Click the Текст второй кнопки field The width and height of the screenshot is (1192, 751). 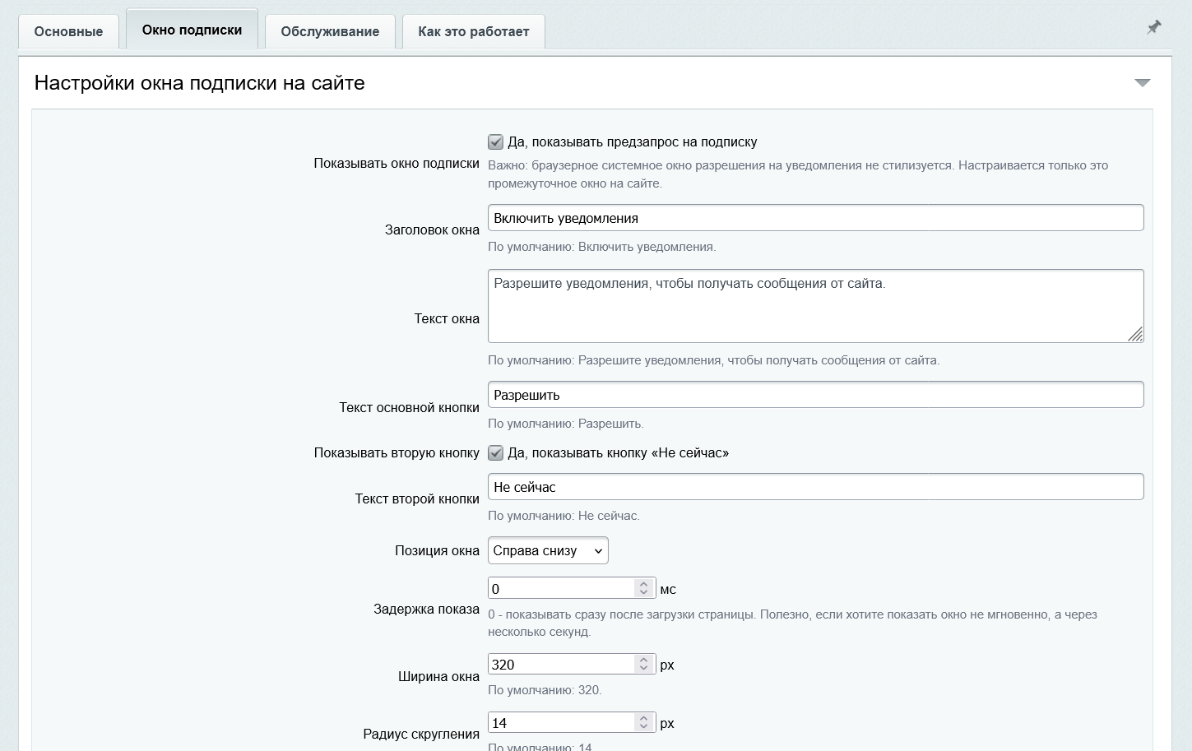(815, 487)
